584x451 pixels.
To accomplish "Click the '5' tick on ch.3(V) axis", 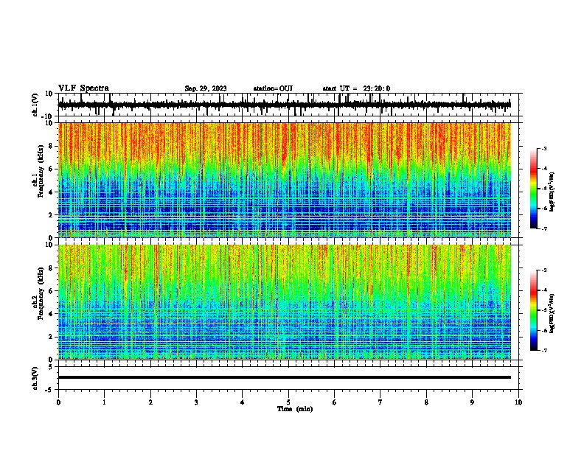I will coord(51,366).
